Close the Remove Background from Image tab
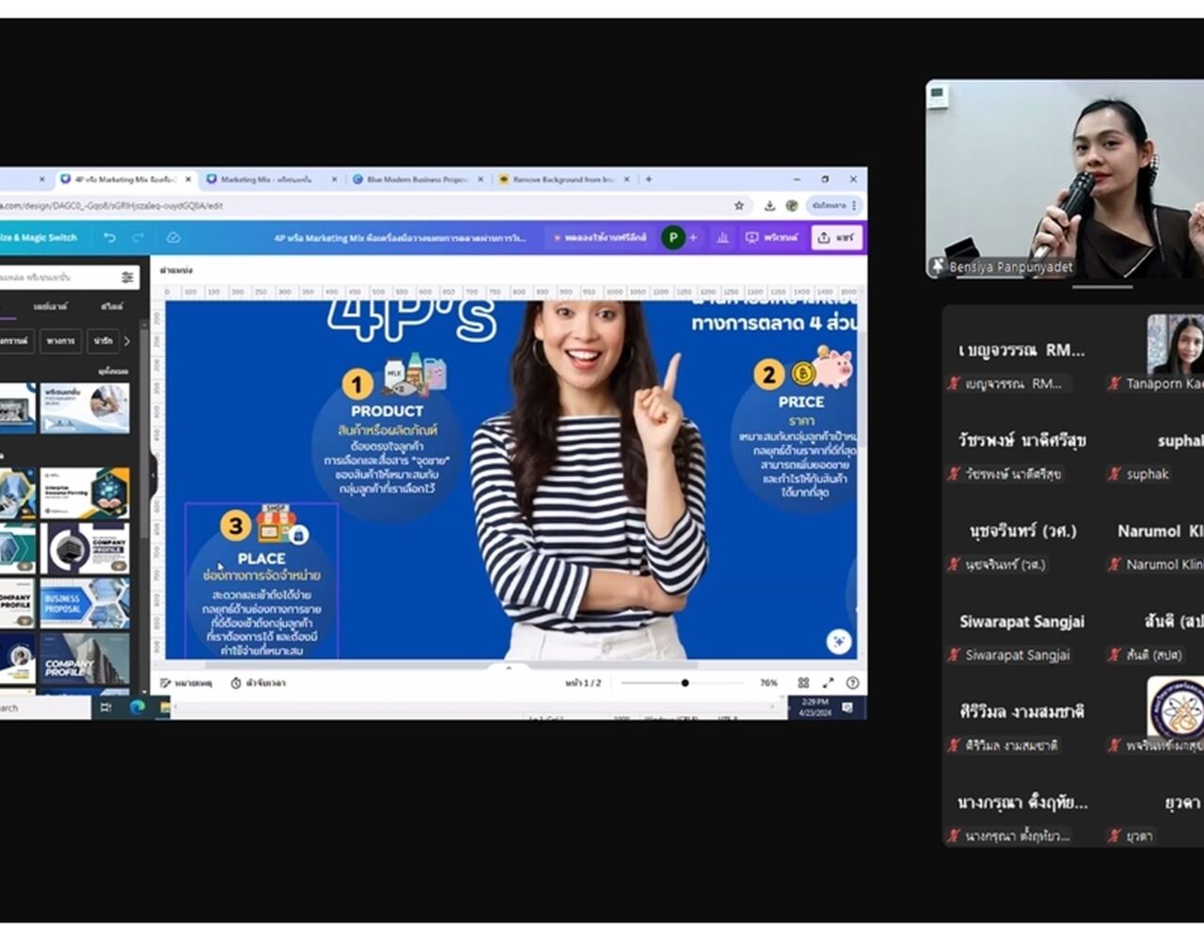This screenshot has height=941, width=1204. (627, 179)
